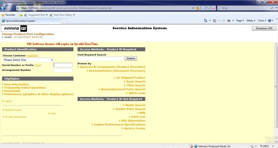This screenshot has width=278, height=148.
Task: Click the browser Forward arrow button
Action: 9,8
